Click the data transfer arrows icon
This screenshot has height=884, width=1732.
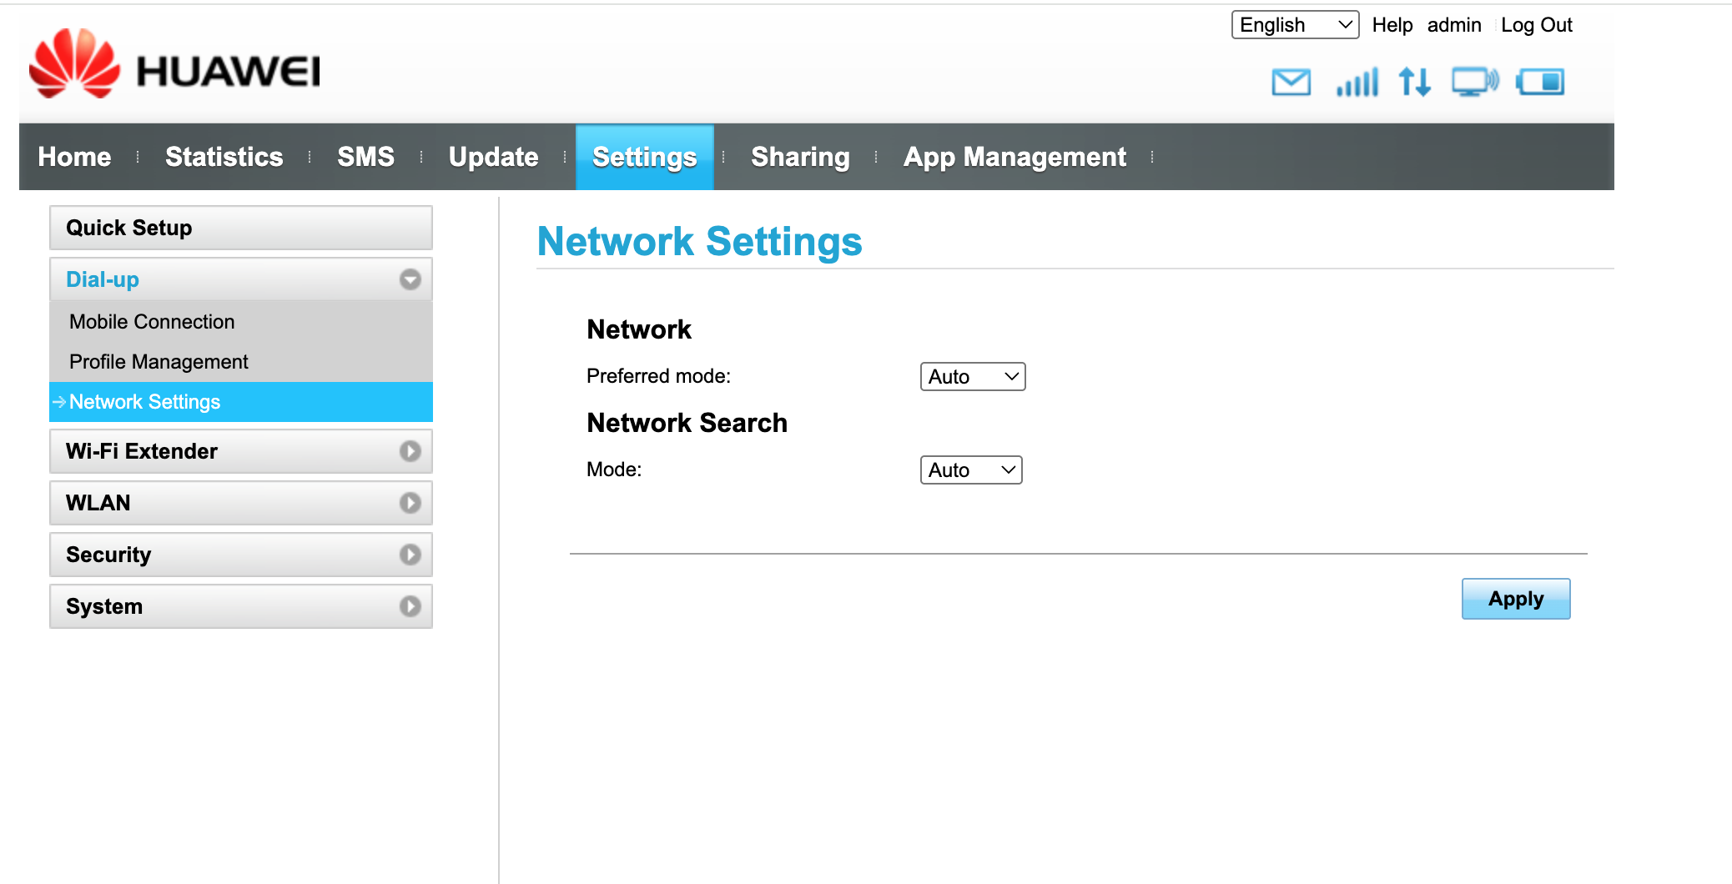click(x=1415, y=83)
